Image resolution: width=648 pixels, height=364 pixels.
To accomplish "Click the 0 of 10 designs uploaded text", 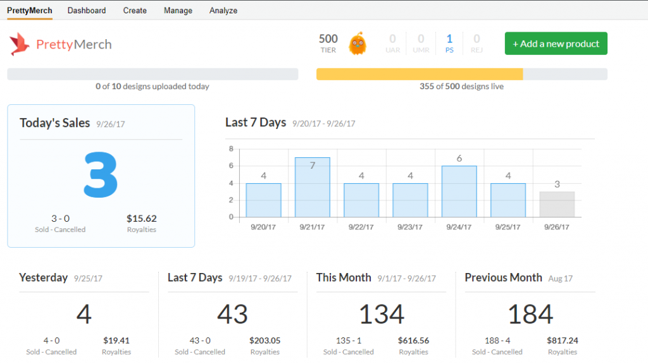I will point(153,86).
